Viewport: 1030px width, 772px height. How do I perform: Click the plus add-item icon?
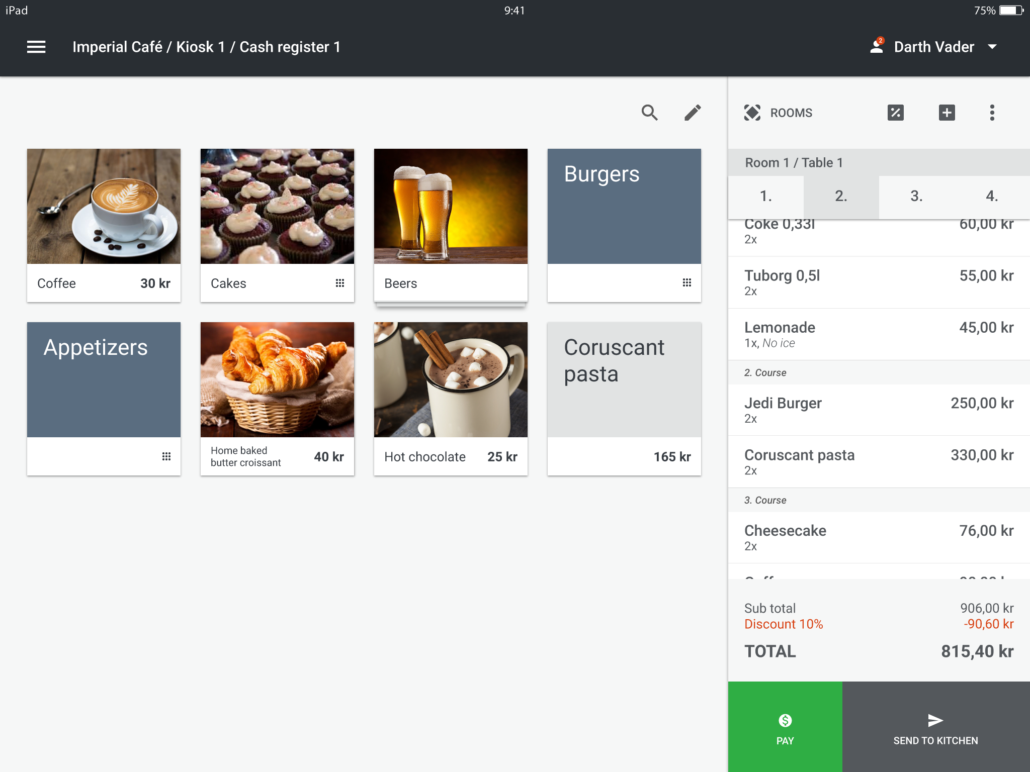click(x=947, y=113)
